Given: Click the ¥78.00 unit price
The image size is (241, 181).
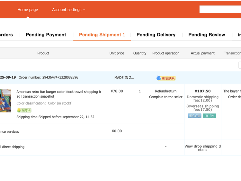Looking at the screenshot, I should point(117,91).
